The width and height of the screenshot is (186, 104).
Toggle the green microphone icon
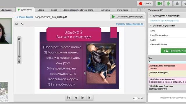click(x=168, y=3)
